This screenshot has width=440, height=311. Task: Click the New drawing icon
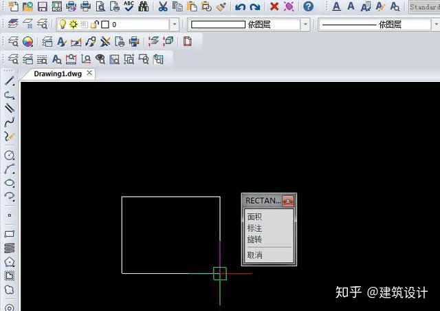(x=13, y=6)
